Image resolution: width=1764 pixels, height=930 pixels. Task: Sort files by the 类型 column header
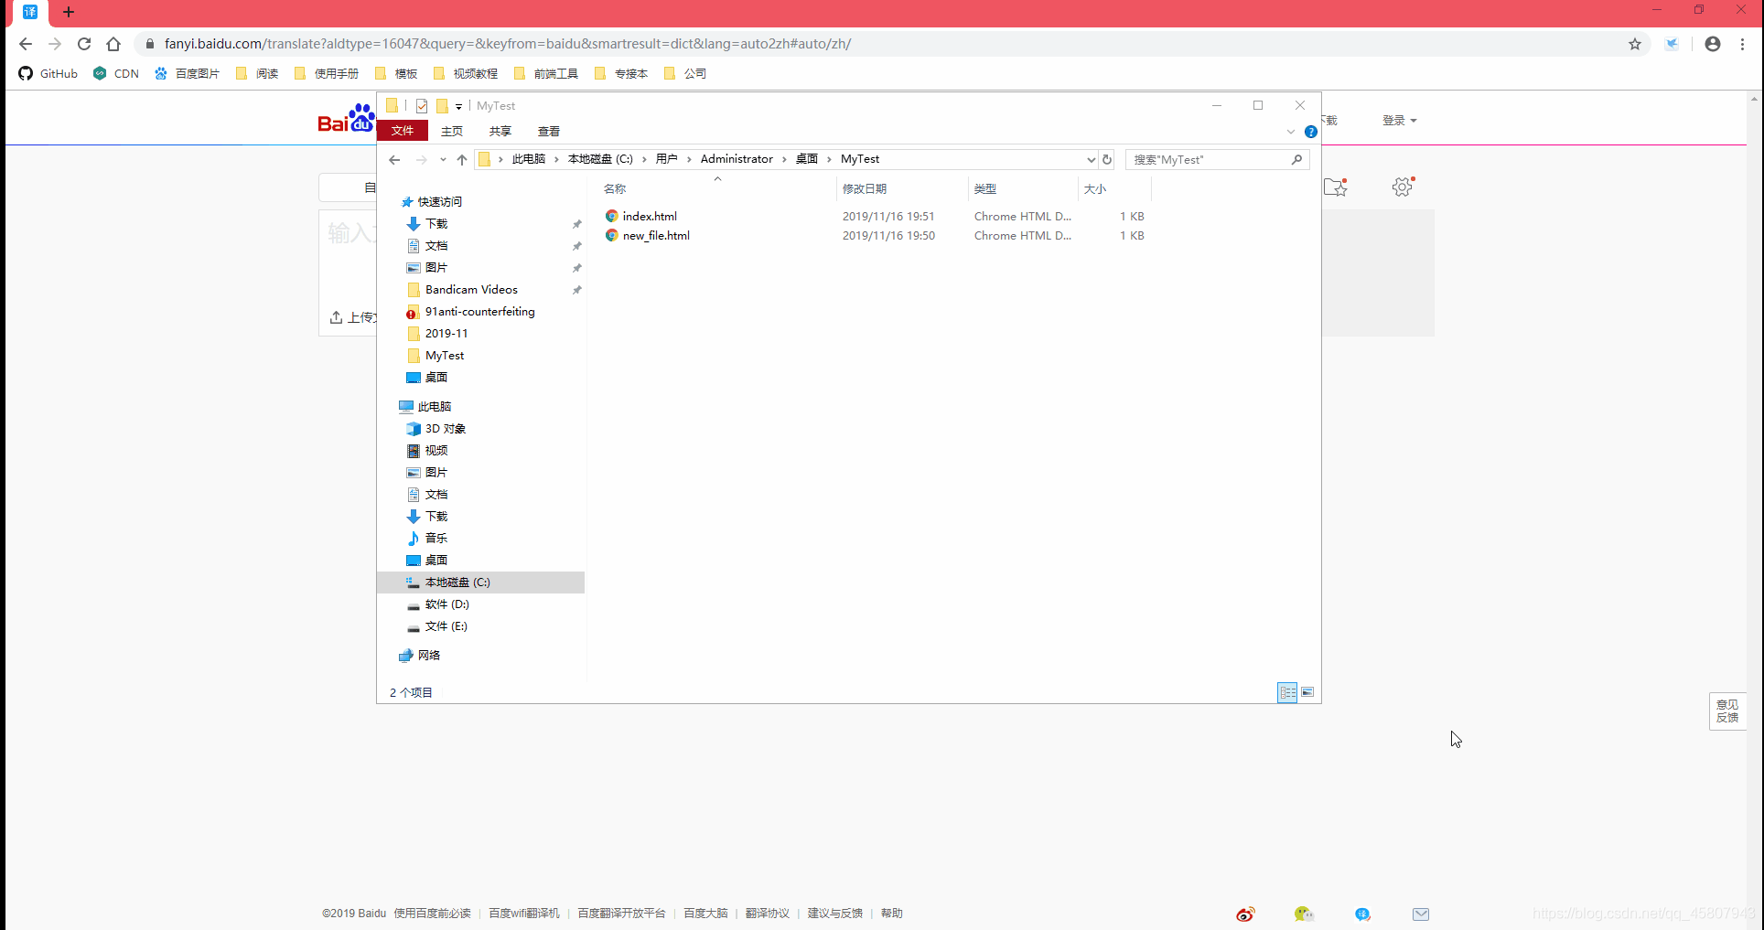(x=985, y=189)
